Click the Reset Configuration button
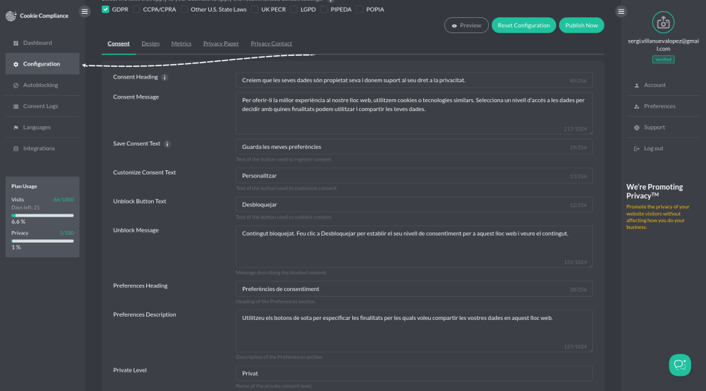Image resolution: width=706 pixels, height=391 pixels. [x=523, y=26]
